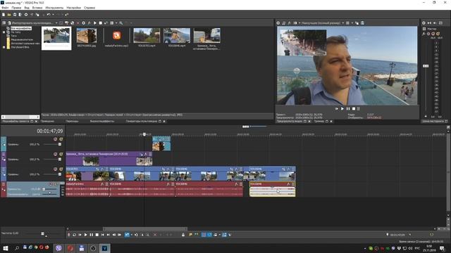Click the search media magnifier icon

pyautogui.click(x=121, y=23)
